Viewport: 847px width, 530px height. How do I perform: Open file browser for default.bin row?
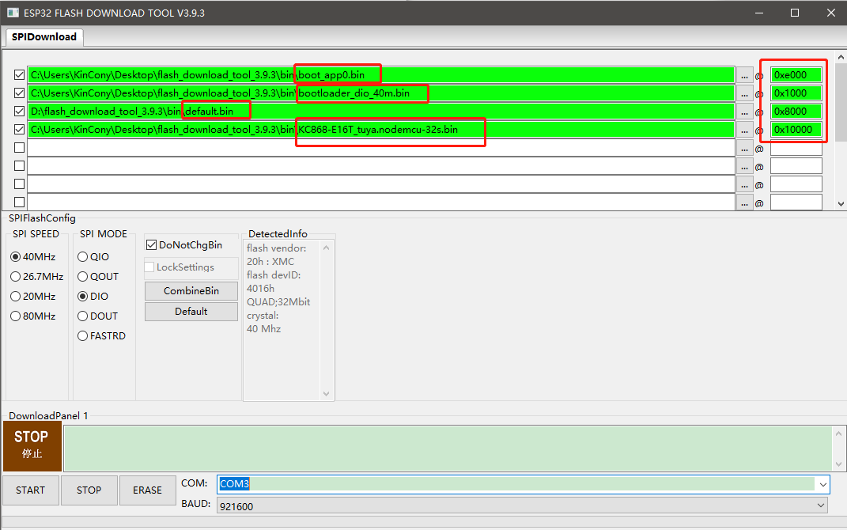click(x=744, y=112)
